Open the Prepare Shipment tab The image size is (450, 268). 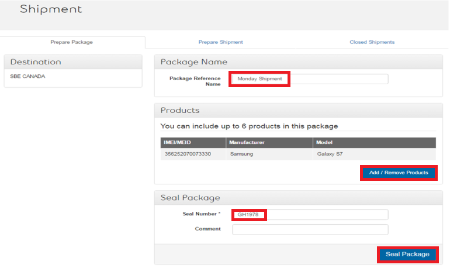(220, 42)
